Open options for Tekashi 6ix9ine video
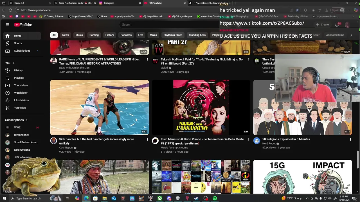 pyautogui.click(x=249, y=59)
